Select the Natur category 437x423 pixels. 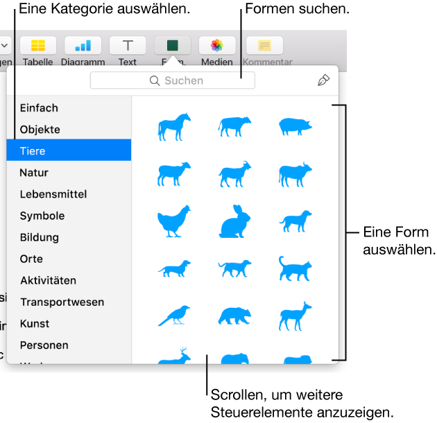pyautogui.click(x=69, y=173)
